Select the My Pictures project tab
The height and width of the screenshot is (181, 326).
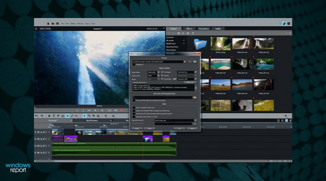point(92,121)
